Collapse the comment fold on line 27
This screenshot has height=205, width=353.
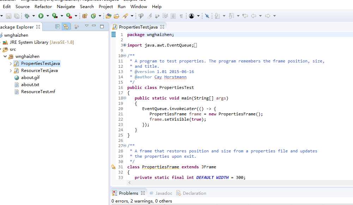[x=125, y=146]
